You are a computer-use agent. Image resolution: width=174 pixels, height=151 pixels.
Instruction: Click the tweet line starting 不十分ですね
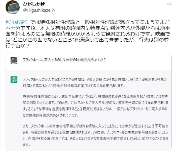[87, 28]
